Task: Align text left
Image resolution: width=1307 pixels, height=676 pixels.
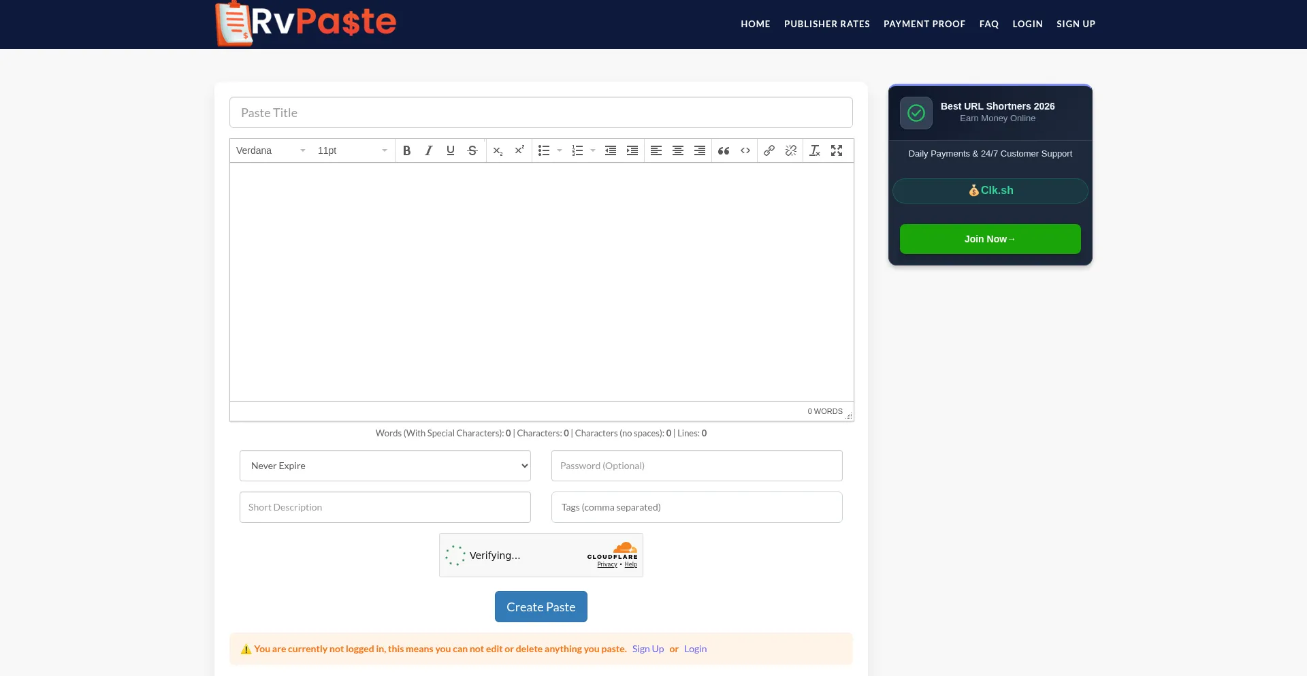Action: pos(656,150)
